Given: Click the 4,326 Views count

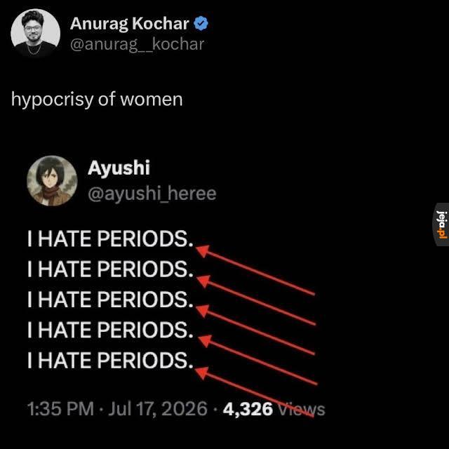Looking at the screenshot, I should 274,409.
